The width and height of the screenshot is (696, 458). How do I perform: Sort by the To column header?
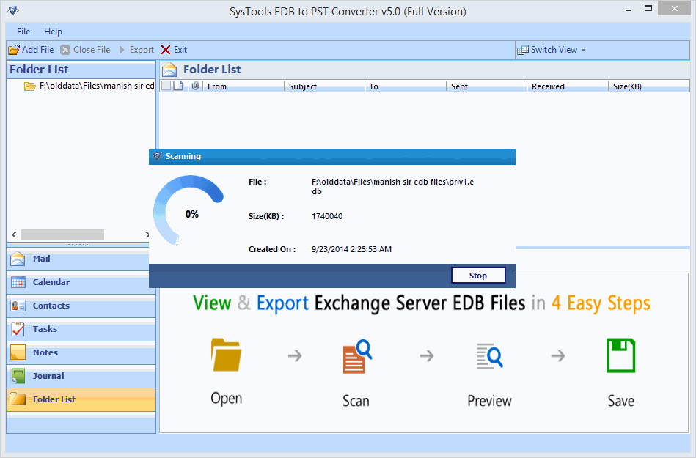point(406,86)
